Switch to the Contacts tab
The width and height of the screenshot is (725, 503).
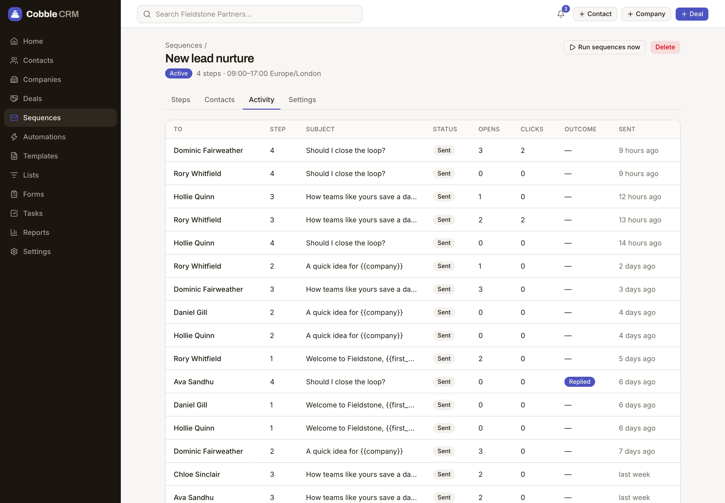tap(220, 100)
